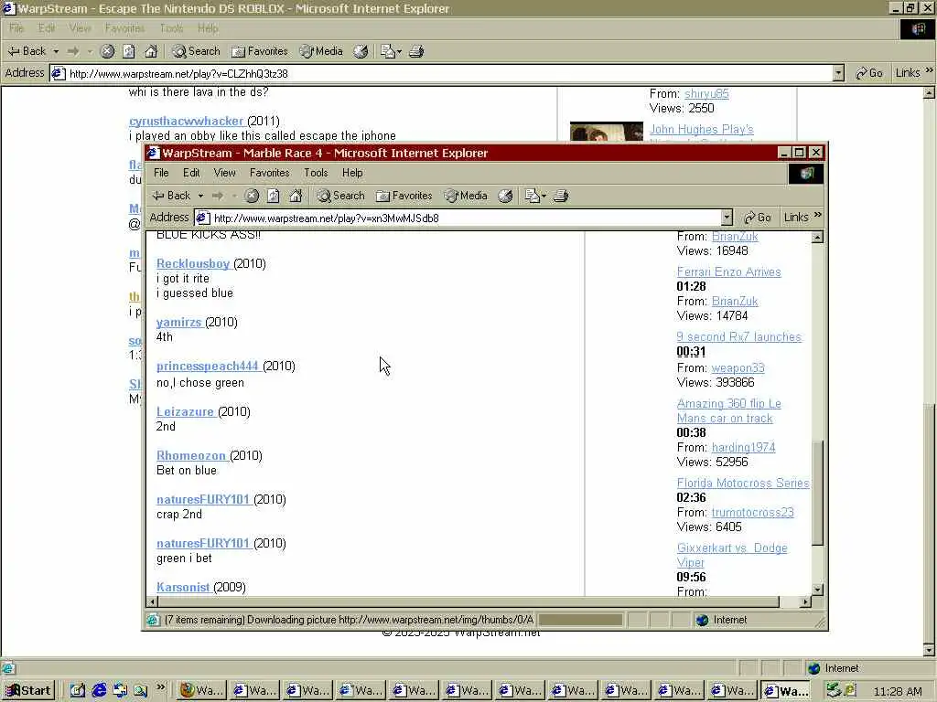Screen dimensions: 937x702
Task: Open Karsonist profile link
Action: [183, 588]
